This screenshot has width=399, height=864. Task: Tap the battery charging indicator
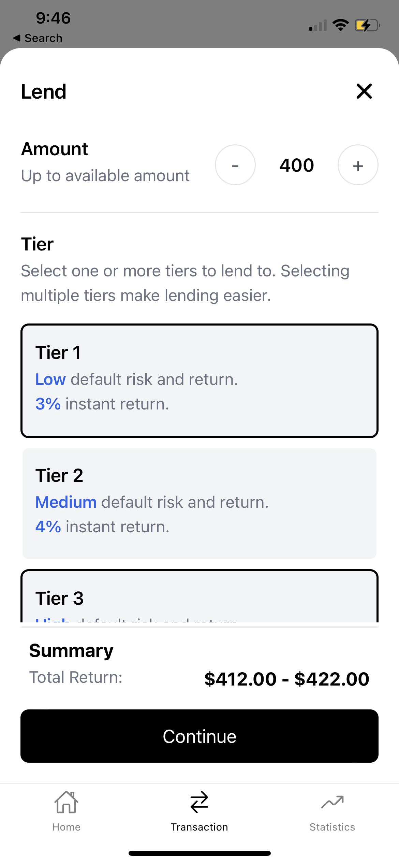point(367,25)
